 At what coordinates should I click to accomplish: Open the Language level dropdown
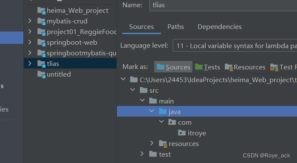(235, 46)
